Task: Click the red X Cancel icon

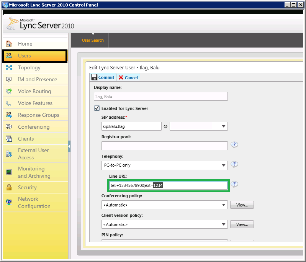Action: pos(121,77)
